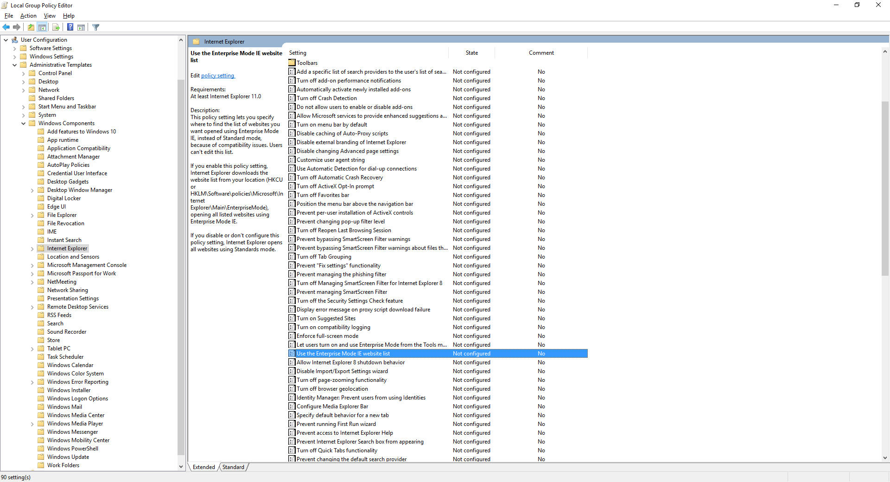Collapse the User Configuration tree node
This screenshot has width=890, height=482.
pos(6,40)
